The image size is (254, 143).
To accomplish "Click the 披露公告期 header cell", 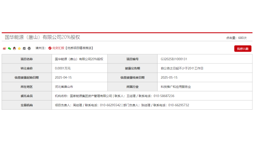I will click(132, 68).
